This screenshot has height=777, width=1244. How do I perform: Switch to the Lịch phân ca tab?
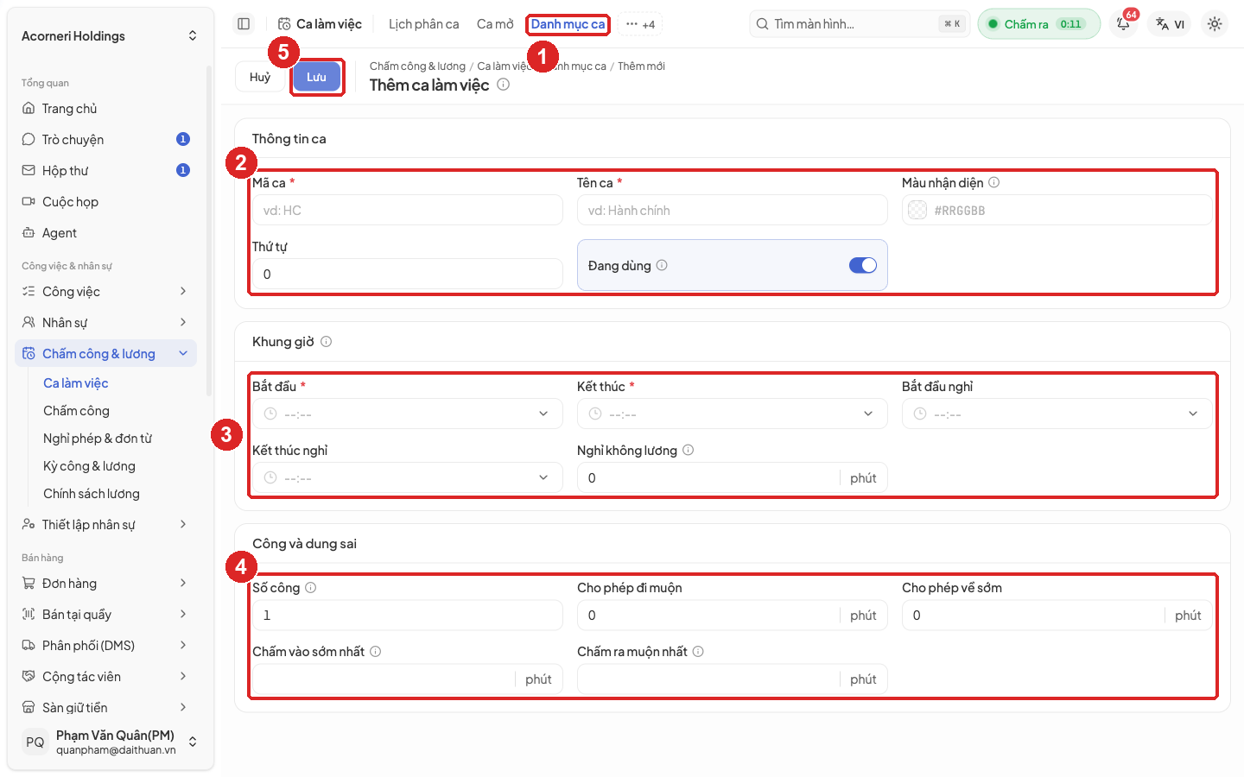(423, 24)
